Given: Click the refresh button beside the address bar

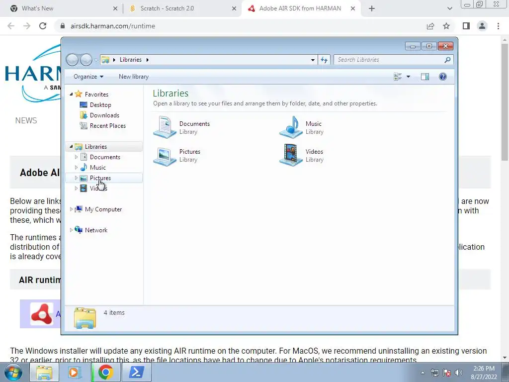Looking at the screenshot, I should [x=324, y=60].
